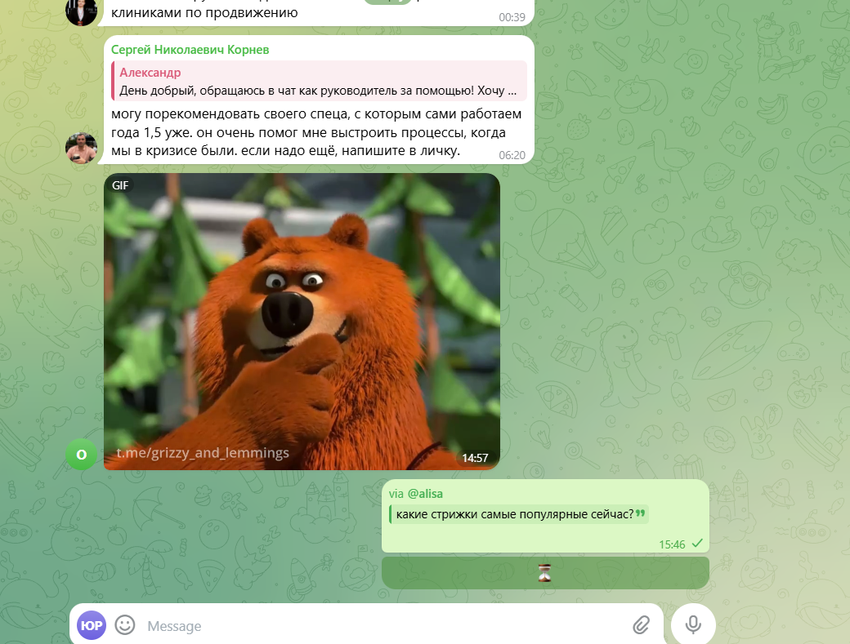Open the @alisa bot link
Image resolution: width=850 pixels, height=644 pixels.
tap(425, 494)
